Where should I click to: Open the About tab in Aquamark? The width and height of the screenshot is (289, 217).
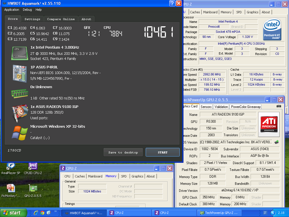pyautogui.click(x=86, y=19)
